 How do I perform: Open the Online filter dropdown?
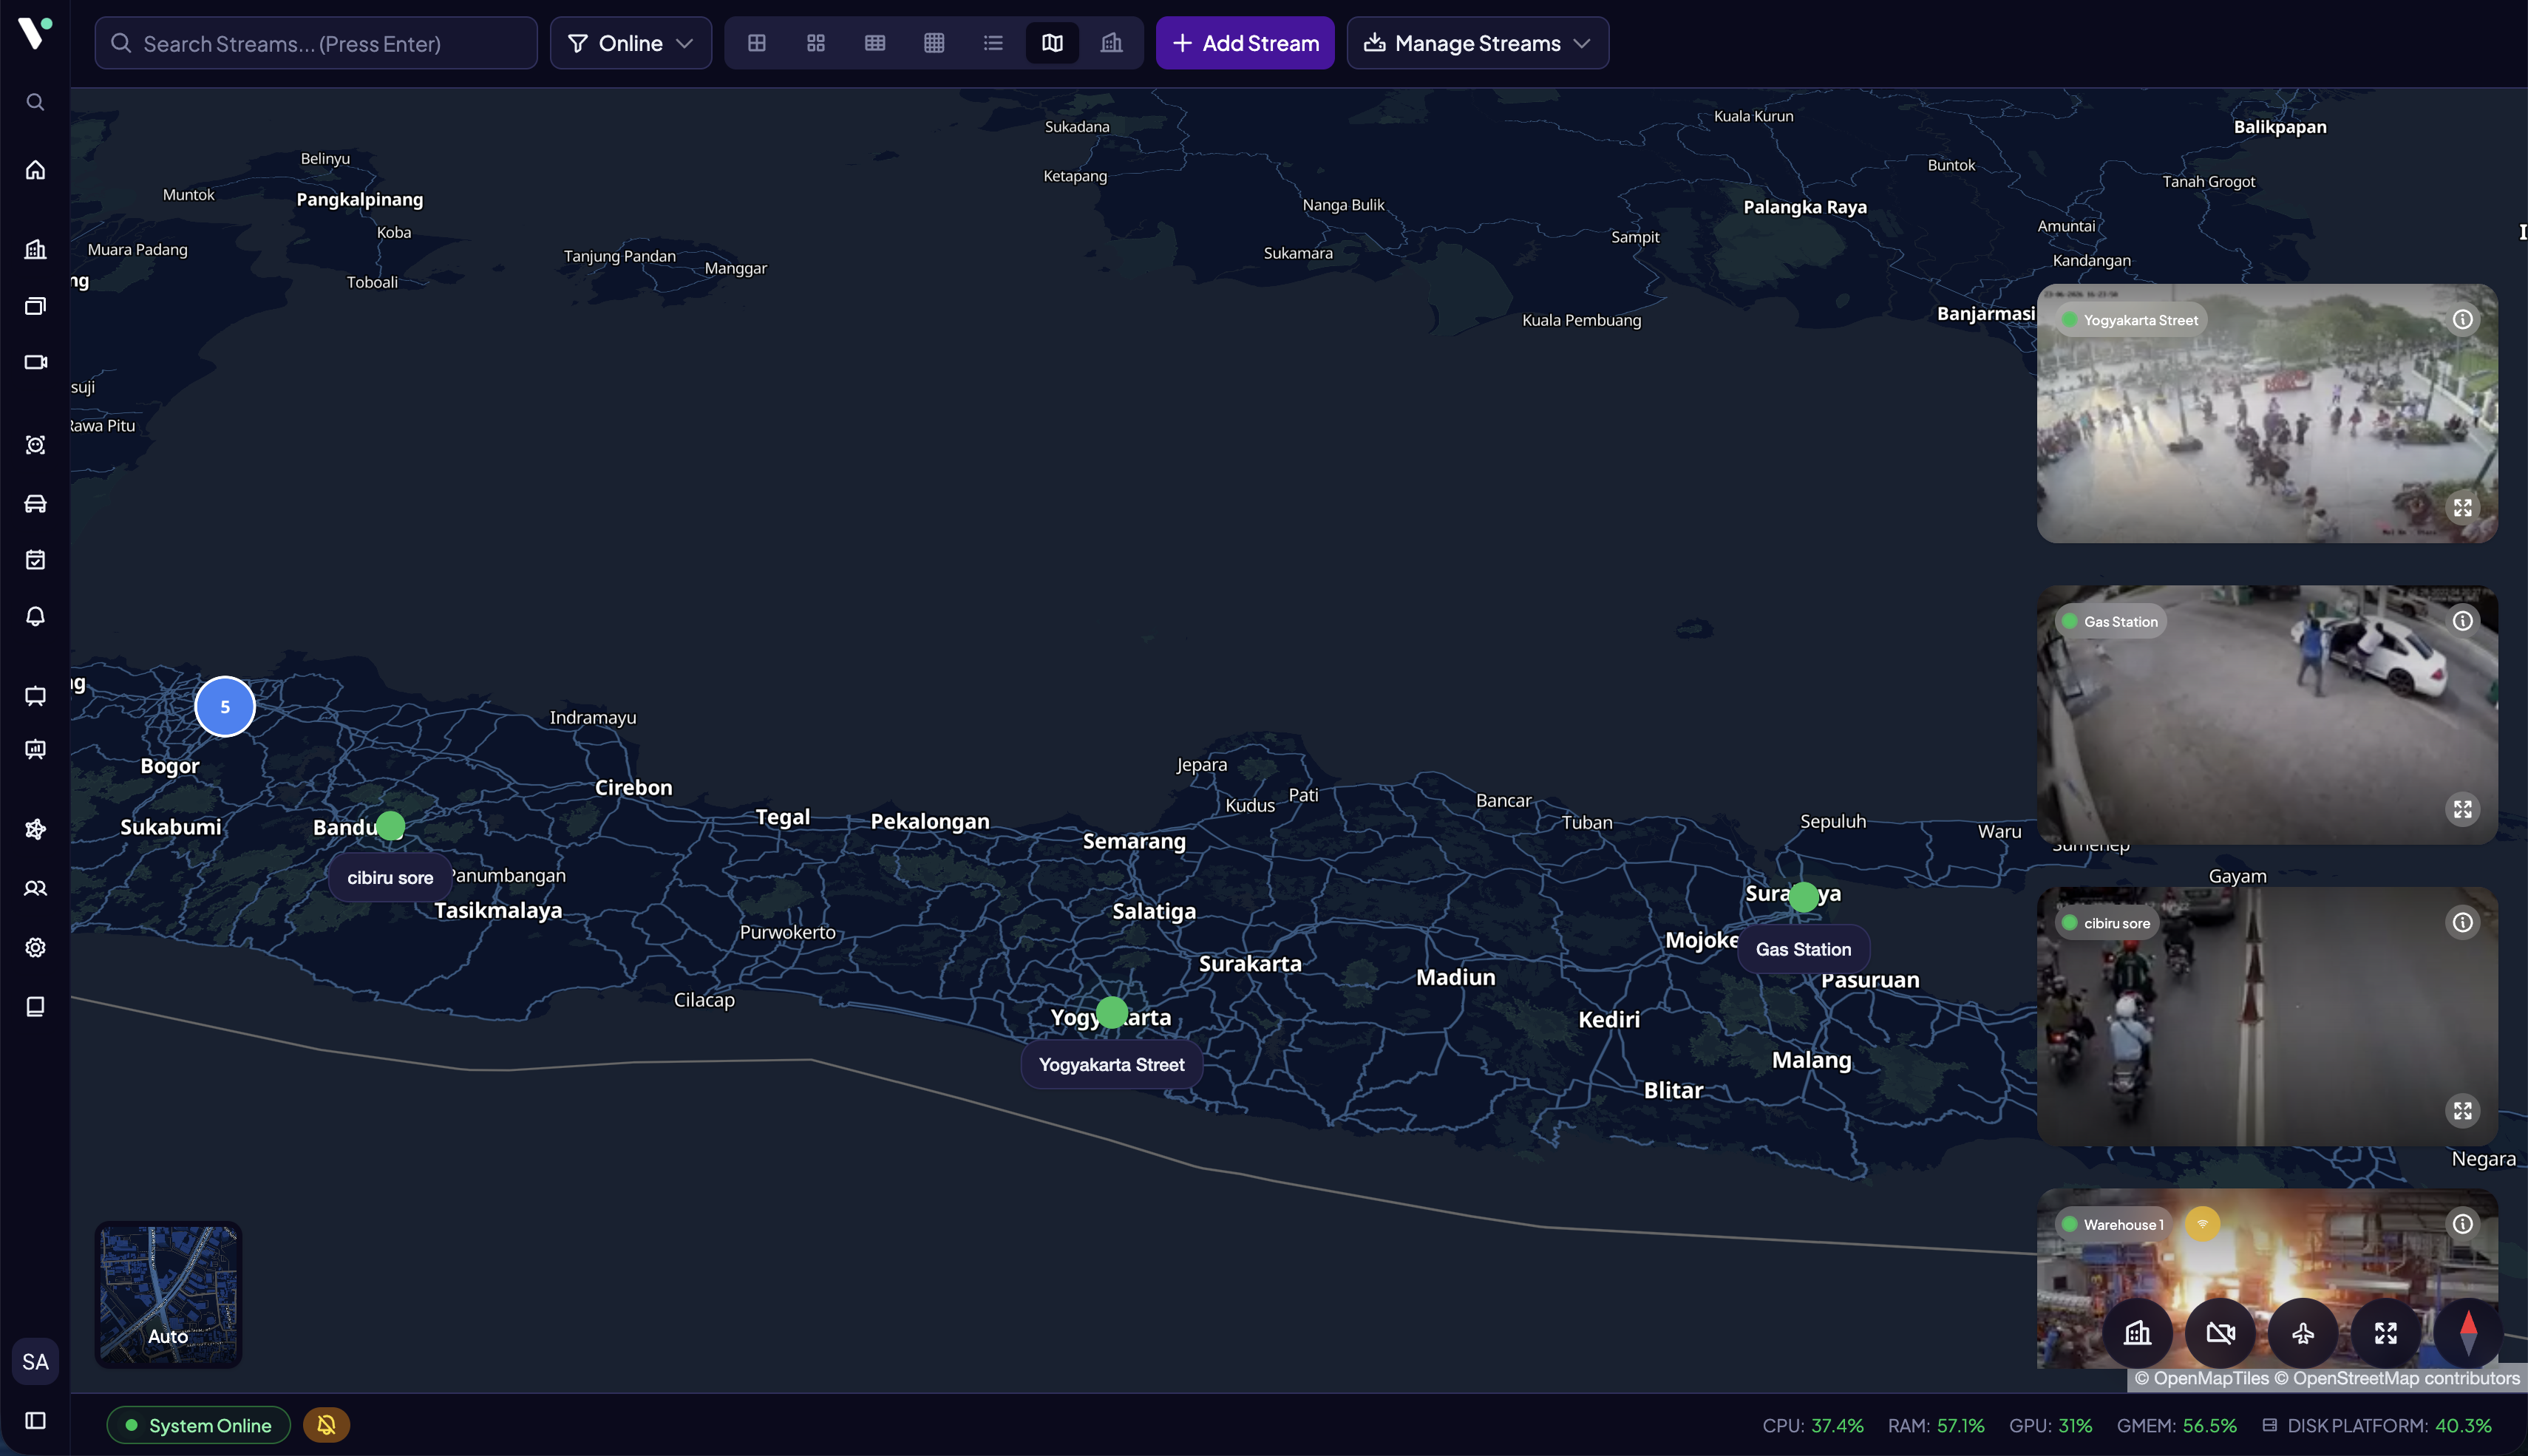[631, 43]
